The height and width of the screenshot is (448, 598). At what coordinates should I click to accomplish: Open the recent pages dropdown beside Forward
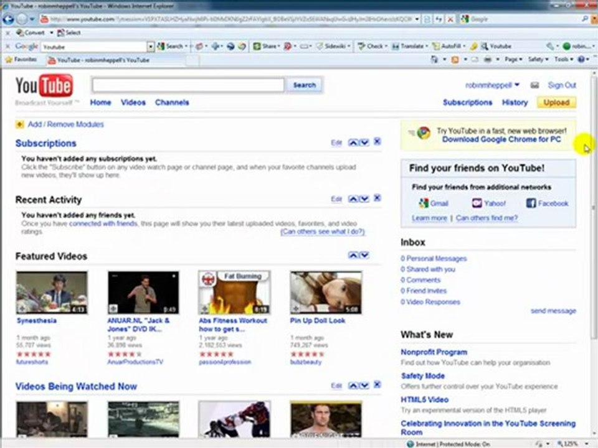32,19
